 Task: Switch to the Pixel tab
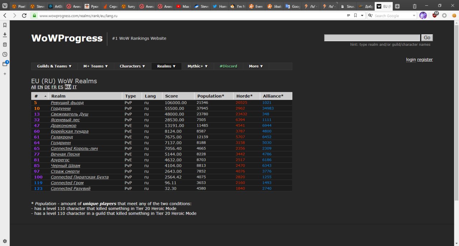click(18, 6)
